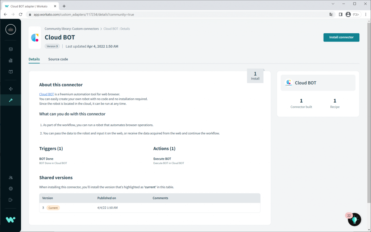Click the Cloud BOT logo beside title

pos(35,38)
